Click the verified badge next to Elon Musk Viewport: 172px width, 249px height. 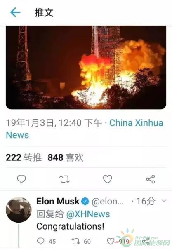pyautogui.click(x=85, y=201)
